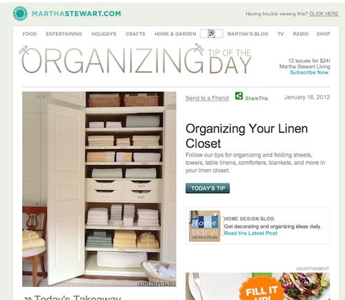The image size is (345, 300).
Task: Open Home & Garden navigation item
Action: tap(175, 34)
